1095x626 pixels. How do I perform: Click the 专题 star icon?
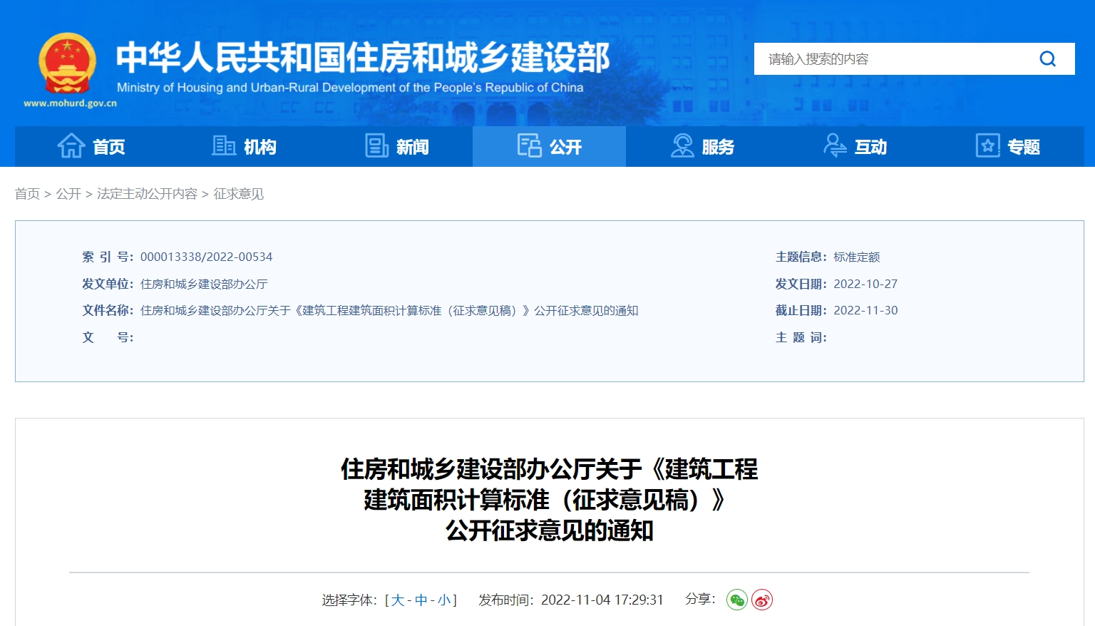pos(987,146)
